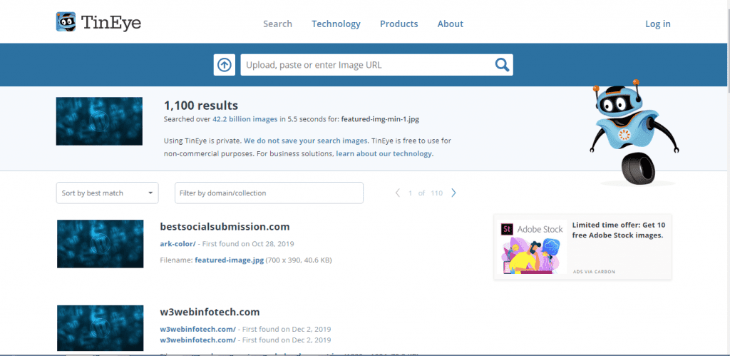
Task: Click the searched image thumbnail at top
Action: (99, 121)
